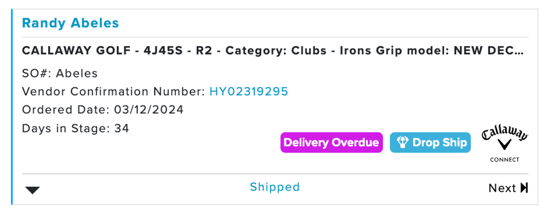Click the blue Drop Ship badge
Image resolution: width=547 pixels, height=216 pixels.
point(430,142)
